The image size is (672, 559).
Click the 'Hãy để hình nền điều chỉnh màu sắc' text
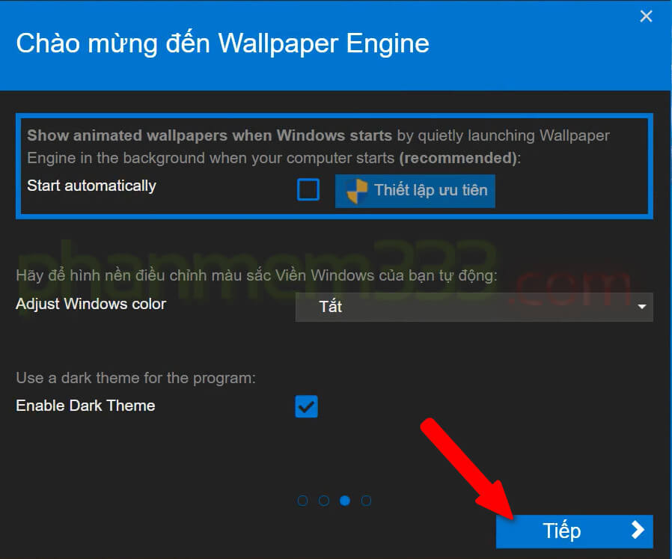pos(143,275)
